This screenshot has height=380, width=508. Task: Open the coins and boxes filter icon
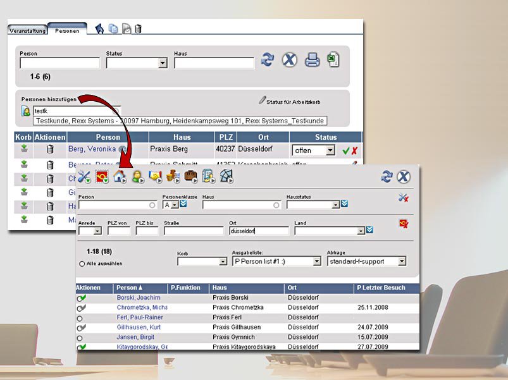tap(173, 177)
